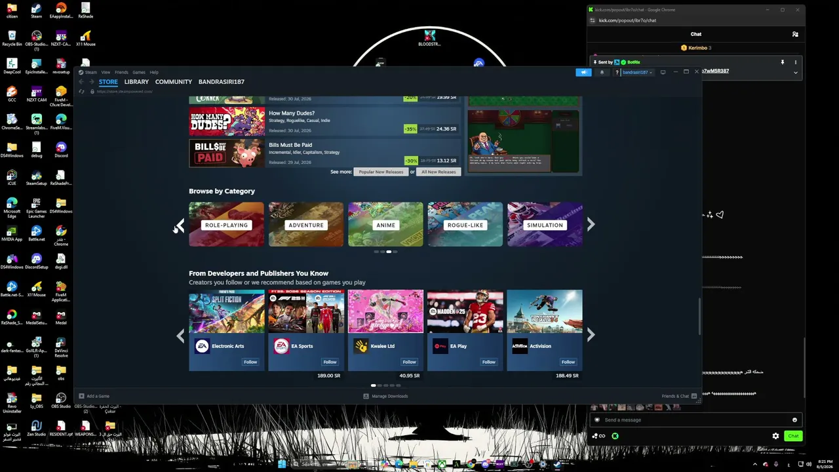Go forward using Steam's forward arrow

(x=91, y=82)
